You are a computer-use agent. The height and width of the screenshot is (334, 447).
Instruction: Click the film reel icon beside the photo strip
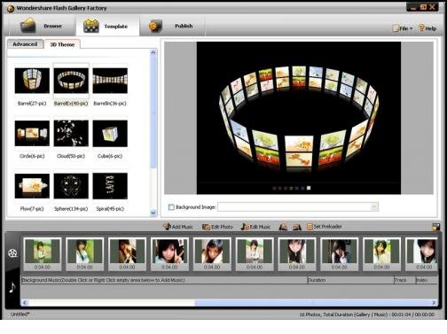pyautogui.click(x=12, y=252)
